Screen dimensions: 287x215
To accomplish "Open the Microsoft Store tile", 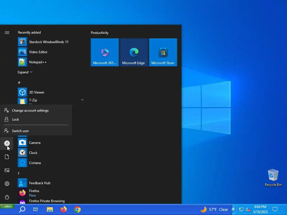I will pyautogui.click(x=163, y=52).
